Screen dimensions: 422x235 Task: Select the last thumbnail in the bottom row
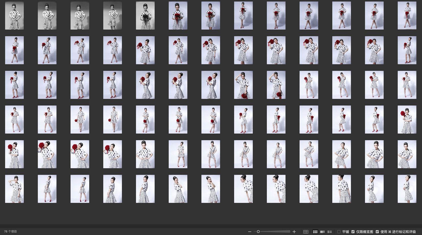[407, 189]
